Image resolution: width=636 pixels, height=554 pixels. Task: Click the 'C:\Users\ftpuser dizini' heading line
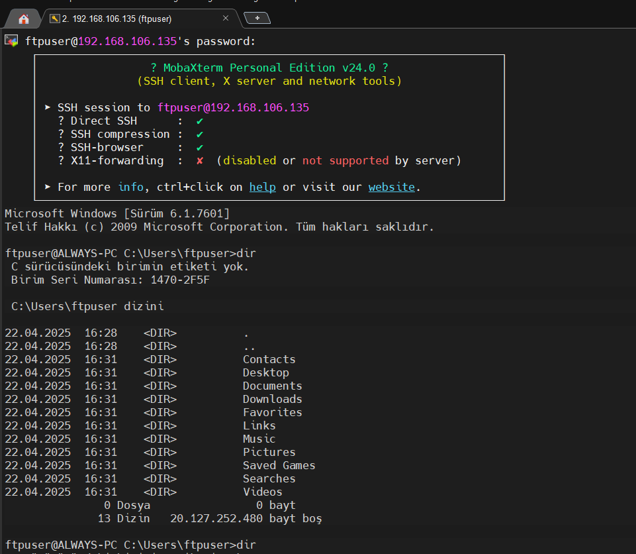pos(87,307)
